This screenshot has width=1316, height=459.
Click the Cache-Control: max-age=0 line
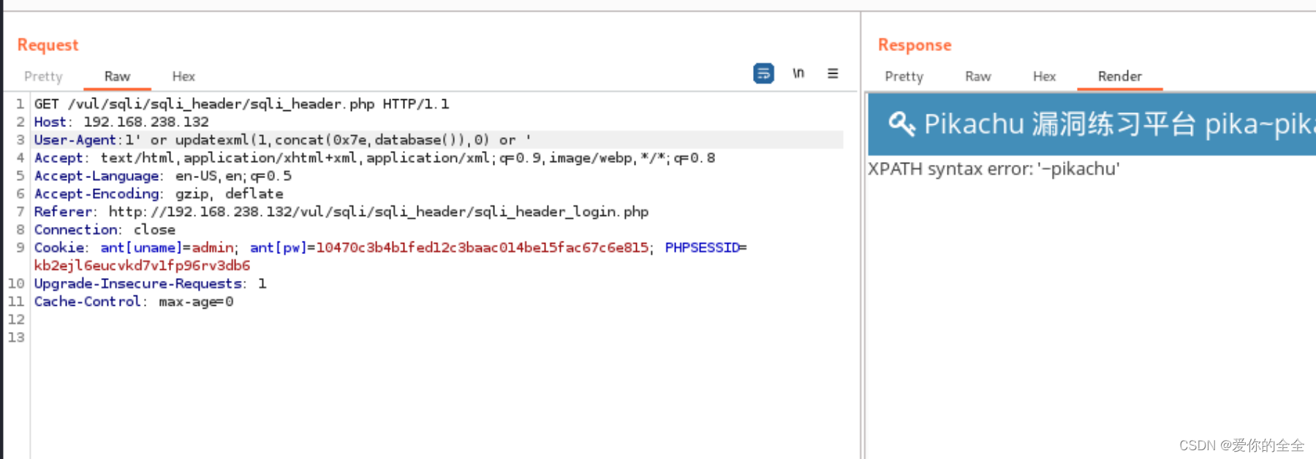pos(134,301)
